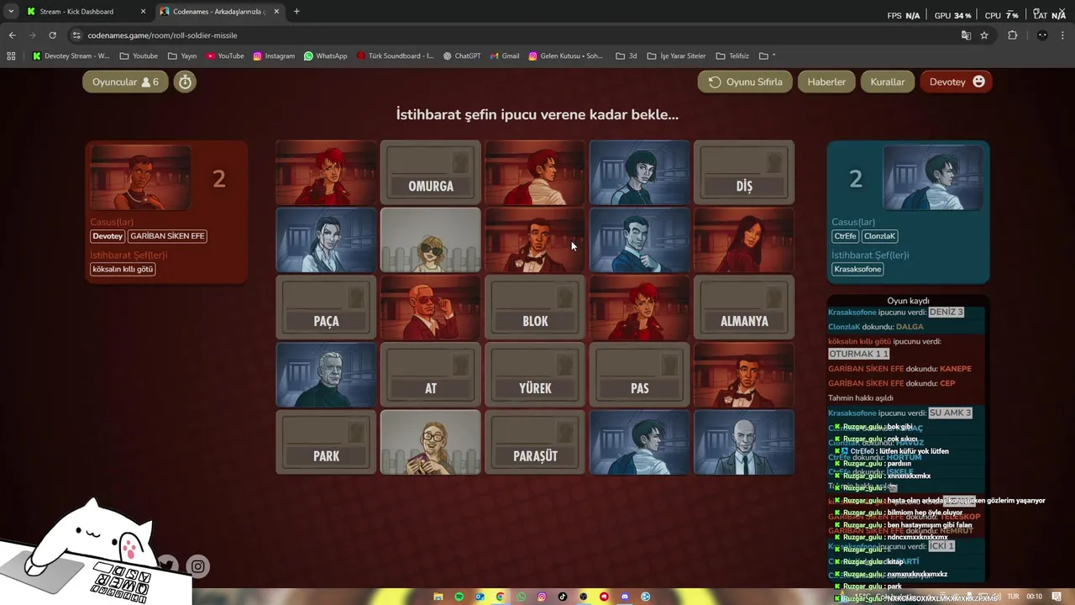Click the OTURMAK 1 1 clue in log
This screenshot has width=1075, height=605.
(858, 354)
